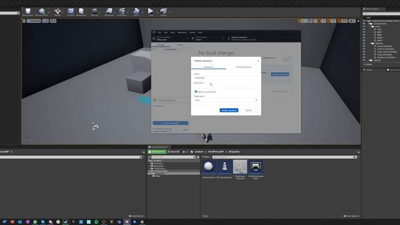The height and width of the screenshot is (225, 400).
Task: Open Blueprints toolbar button
Action: pyautogui.click(x=109, y=11)
